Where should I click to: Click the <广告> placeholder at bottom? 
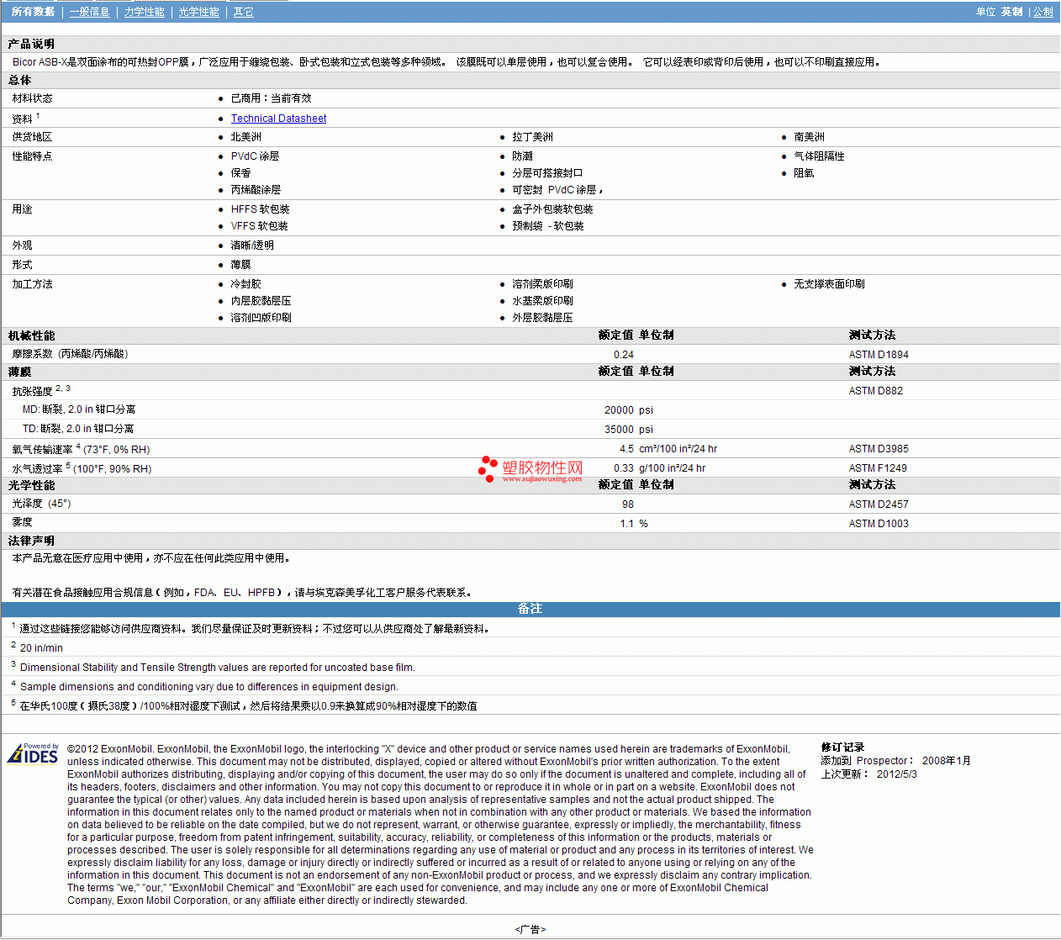(x=530, y=929)
